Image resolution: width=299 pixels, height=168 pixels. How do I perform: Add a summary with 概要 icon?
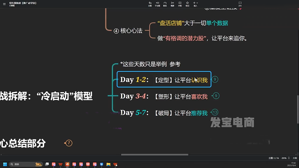[172, 4]
